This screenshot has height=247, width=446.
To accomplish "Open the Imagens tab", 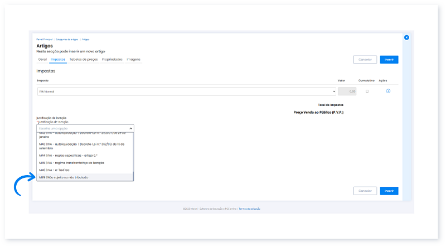I will (x=133, y=59).
